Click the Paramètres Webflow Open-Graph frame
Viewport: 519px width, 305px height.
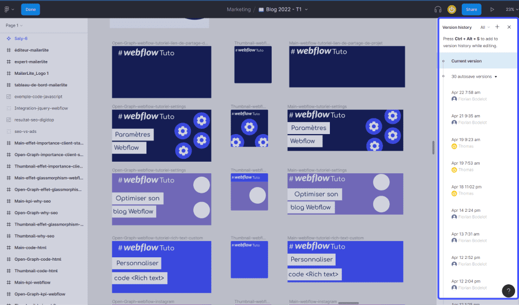(161, 136)
